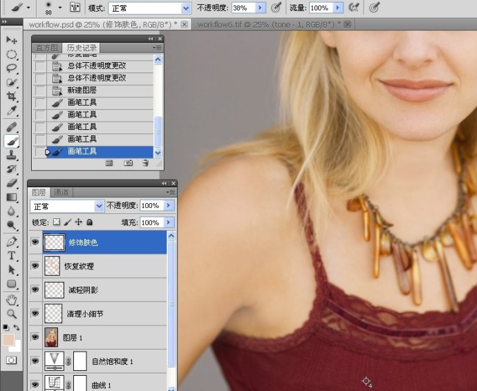Open the flow slider arrow

point(337,8)
